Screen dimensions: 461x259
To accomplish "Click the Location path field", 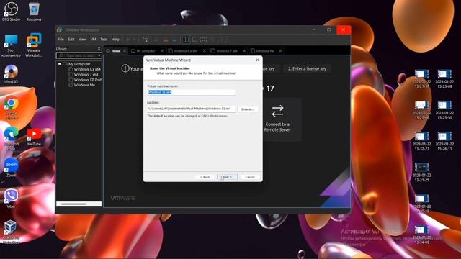I will (x=191, y=109).
